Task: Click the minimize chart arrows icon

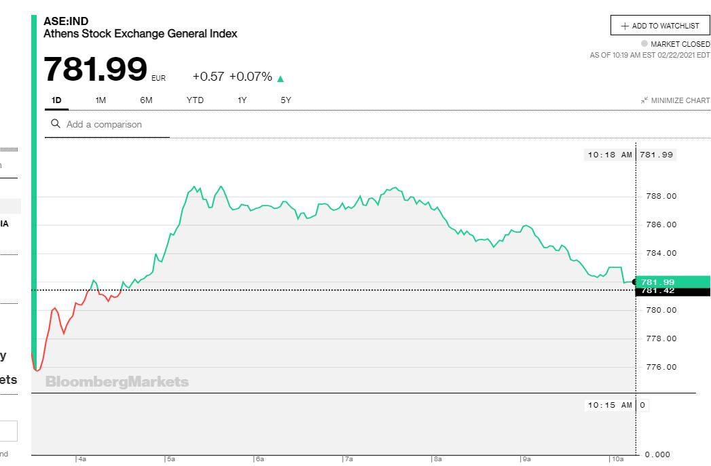Action: click(x=644, y=100)
